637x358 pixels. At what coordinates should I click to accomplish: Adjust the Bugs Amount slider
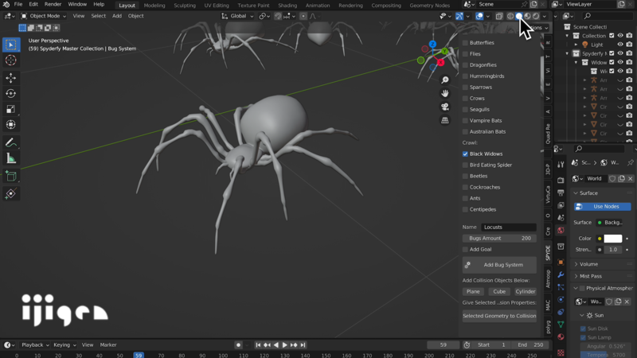pos(499,239)
